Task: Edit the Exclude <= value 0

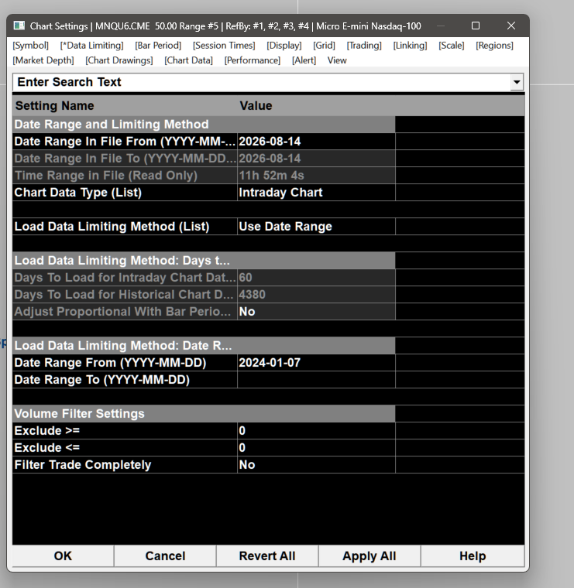Action: (316, 448)
